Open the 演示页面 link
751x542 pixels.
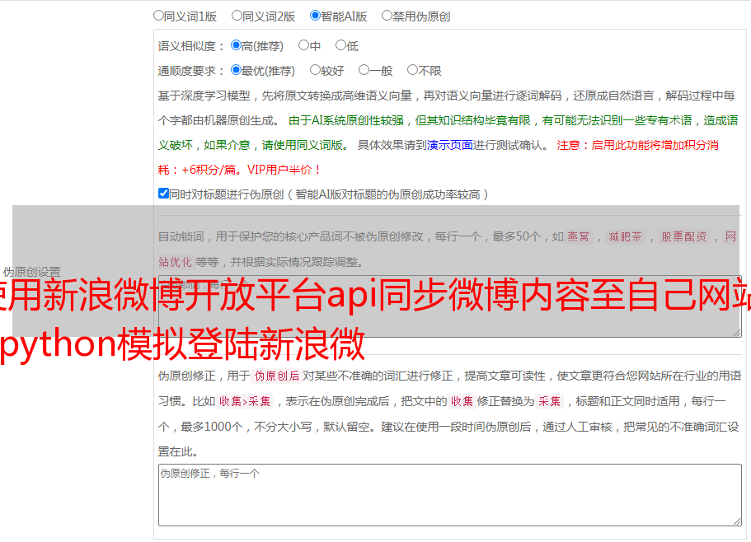pos(450,145)
